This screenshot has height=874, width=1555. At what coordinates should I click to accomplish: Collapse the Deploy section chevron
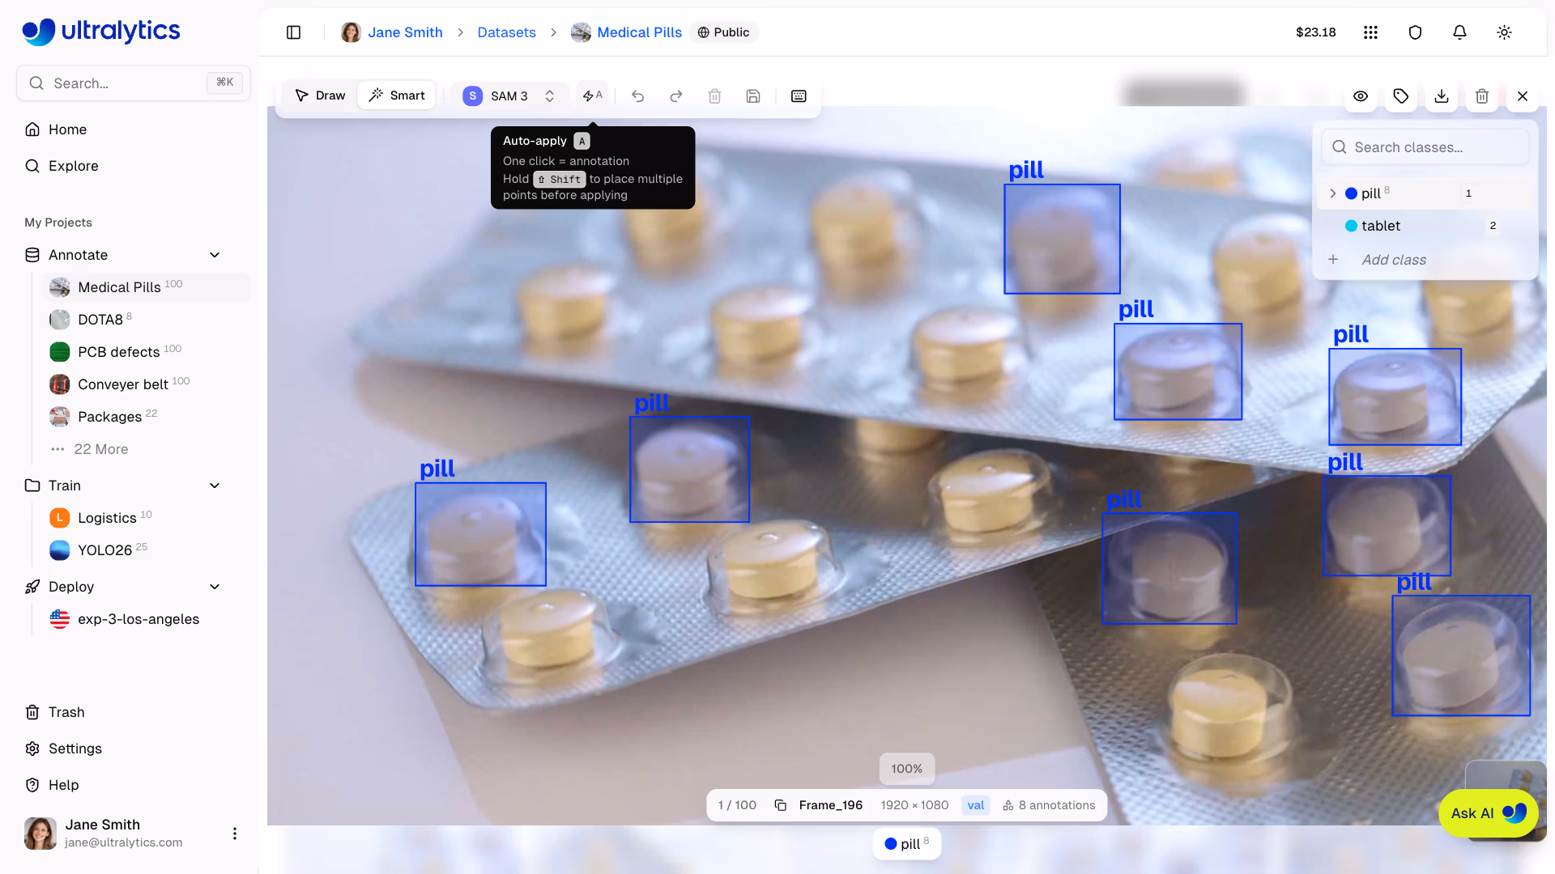click(x=215, y=587)
